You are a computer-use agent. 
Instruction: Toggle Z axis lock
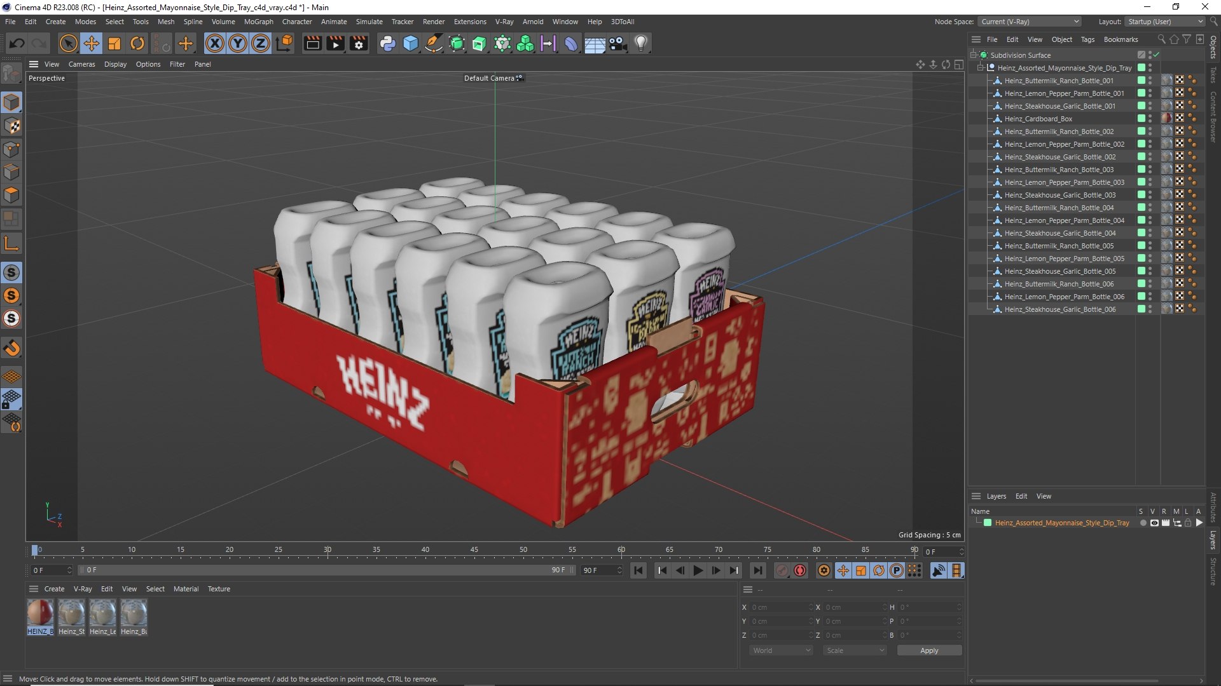(261, 43)
